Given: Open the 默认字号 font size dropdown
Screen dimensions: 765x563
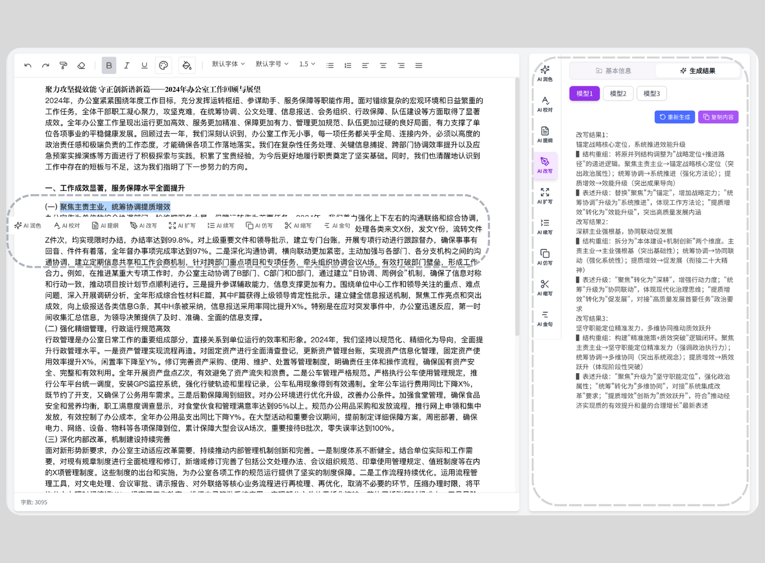Looking at the screenshot, I should tap(272, 64).
